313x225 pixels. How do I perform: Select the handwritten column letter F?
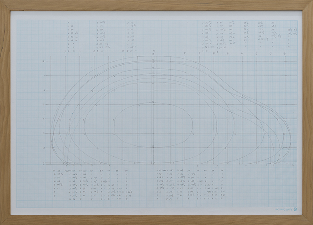tap(214, 54)
